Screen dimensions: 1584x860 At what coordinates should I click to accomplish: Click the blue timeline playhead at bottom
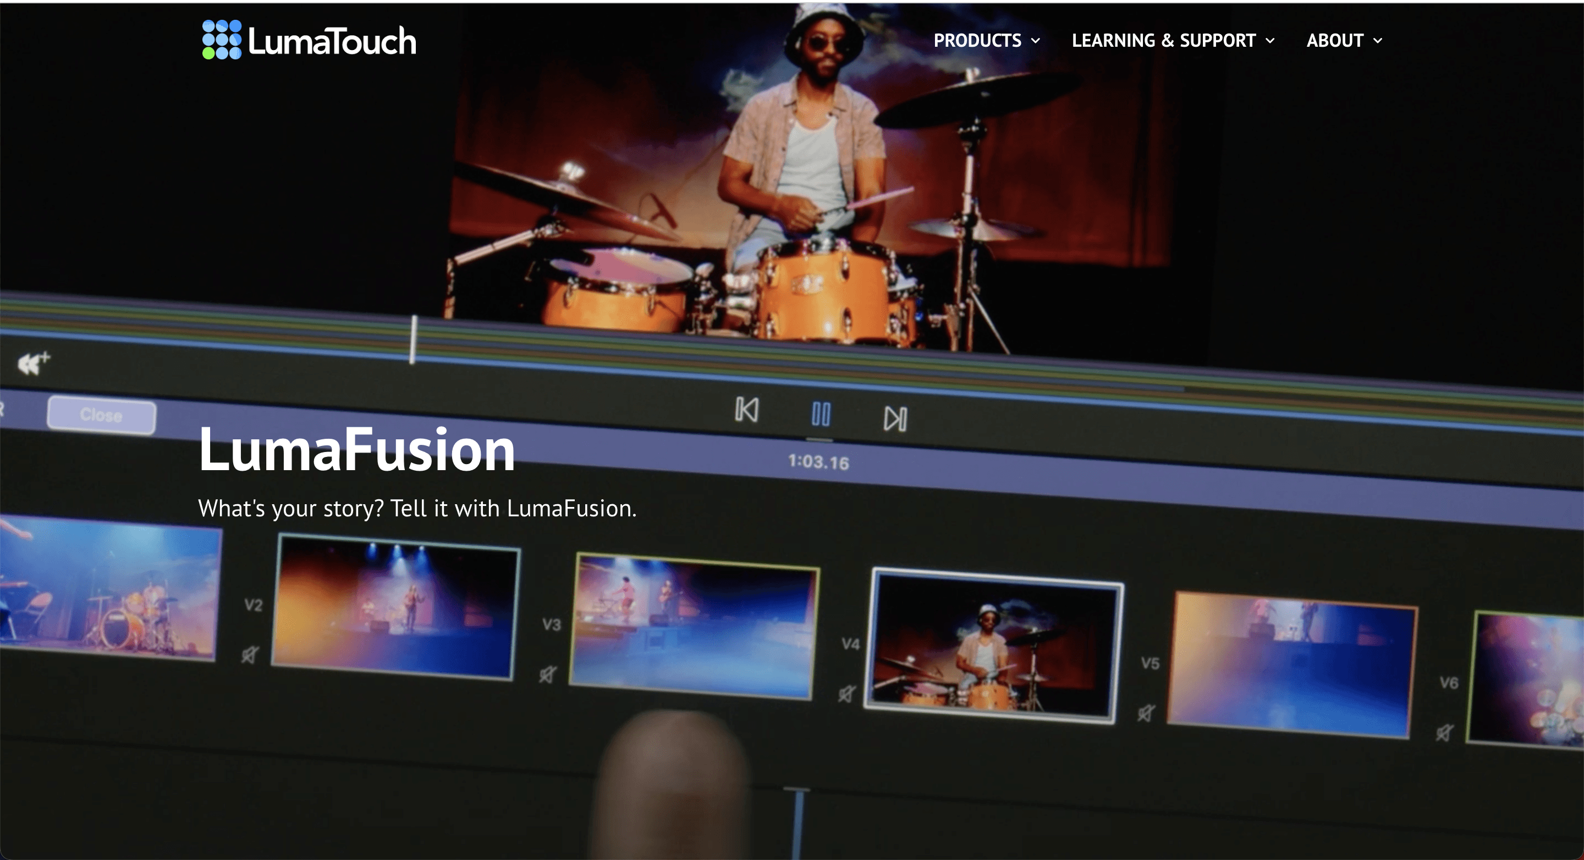798,823
